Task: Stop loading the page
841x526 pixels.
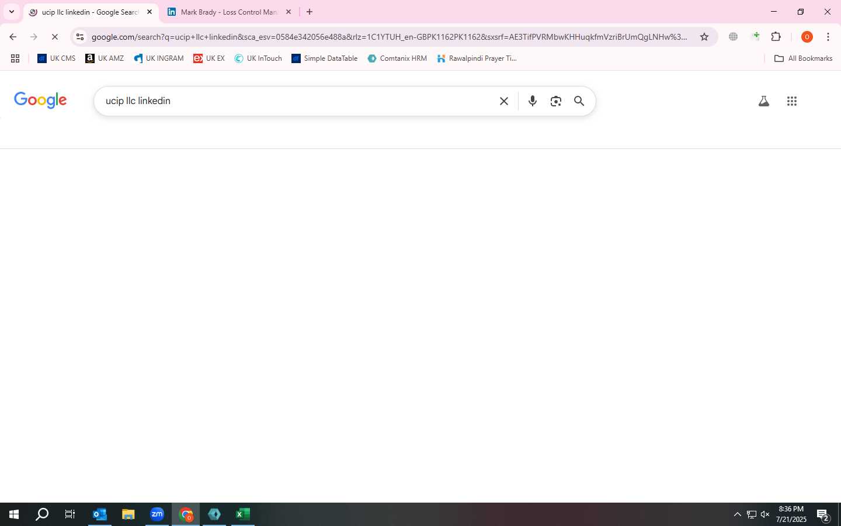Action: [55, 37]
